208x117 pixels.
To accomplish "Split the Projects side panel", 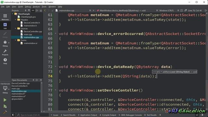I will pyautogui.click(x=37, y=10).
